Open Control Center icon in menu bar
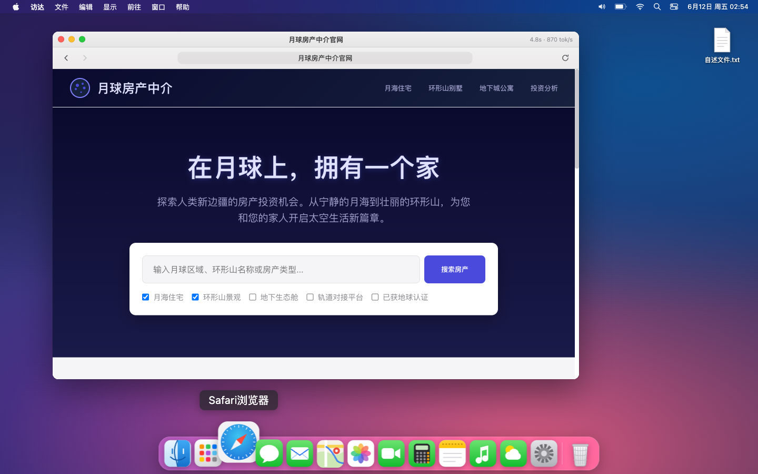Viewport: 758px width, 474px height. 674,7
